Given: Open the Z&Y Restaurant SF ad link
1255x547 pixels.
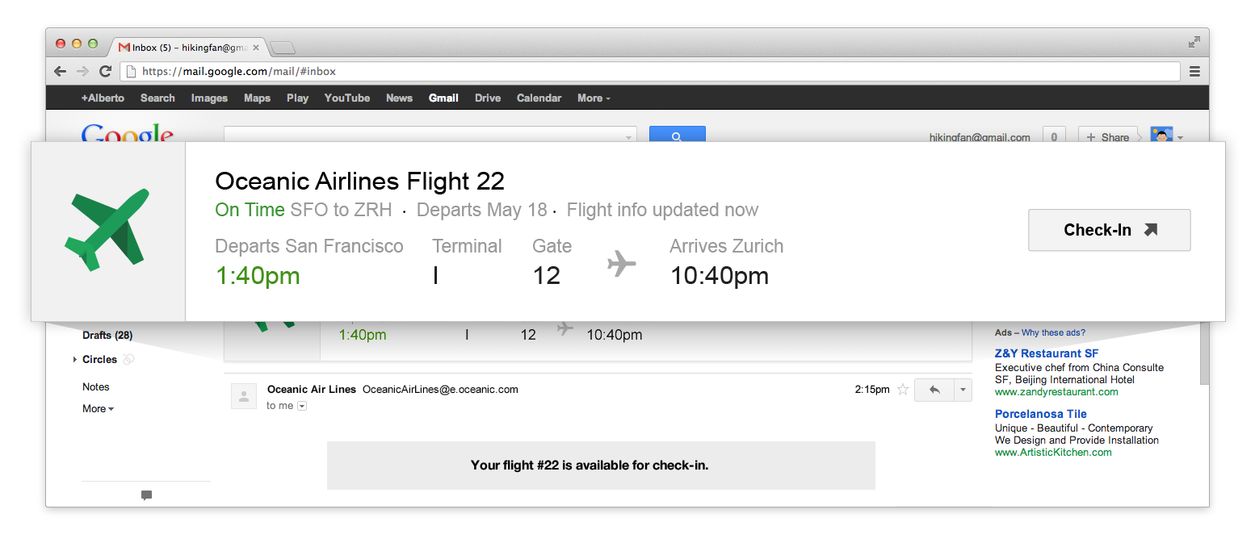Looking at the screenshot, I should [x=1046, y=353].
